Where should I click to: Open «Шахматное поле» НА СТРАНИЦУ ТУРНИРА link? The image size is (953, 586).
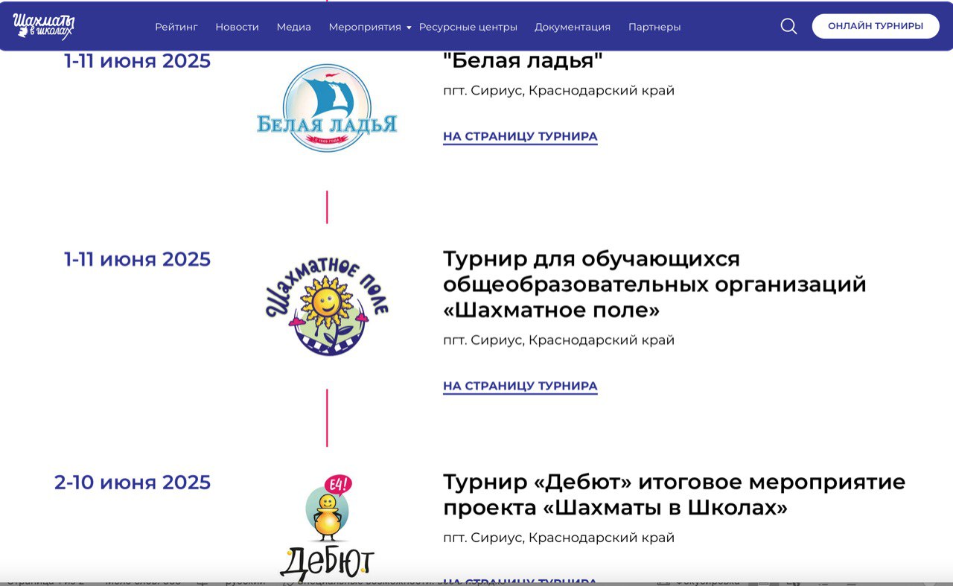520,386
